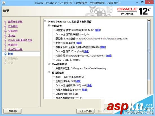Collapse the 全局设置 section
This screenshot has height=116, width=155.
coord(49,25)
